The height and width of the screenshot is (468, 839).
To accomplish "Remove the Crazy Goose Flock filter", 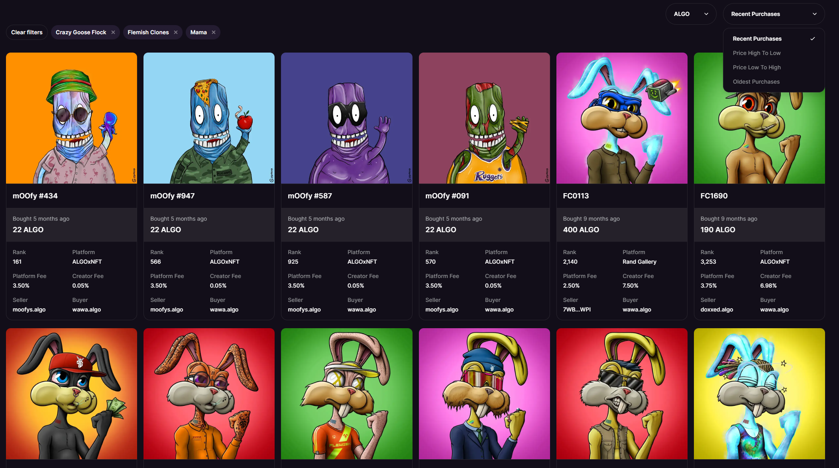I will (x=113, y=32).
